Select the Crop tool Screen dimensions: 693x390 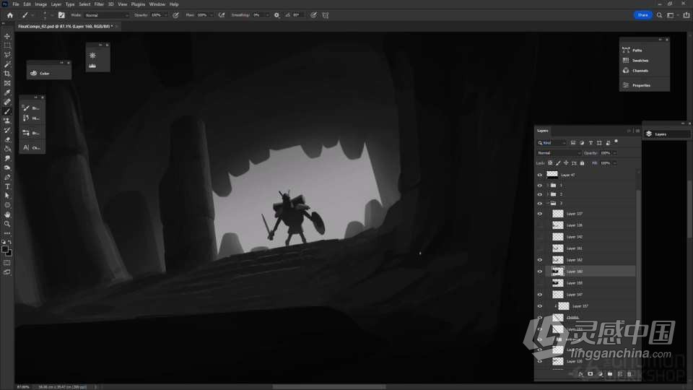7,74
